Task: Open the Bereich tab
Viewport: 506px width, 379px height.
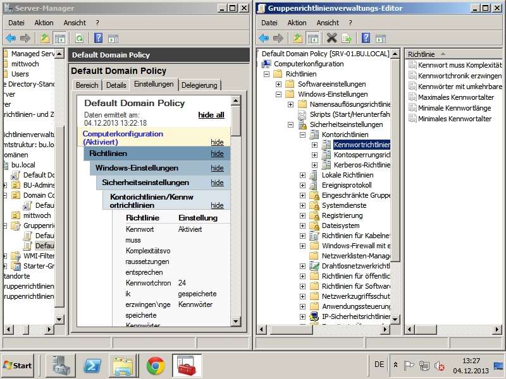Action: point(87,85)
